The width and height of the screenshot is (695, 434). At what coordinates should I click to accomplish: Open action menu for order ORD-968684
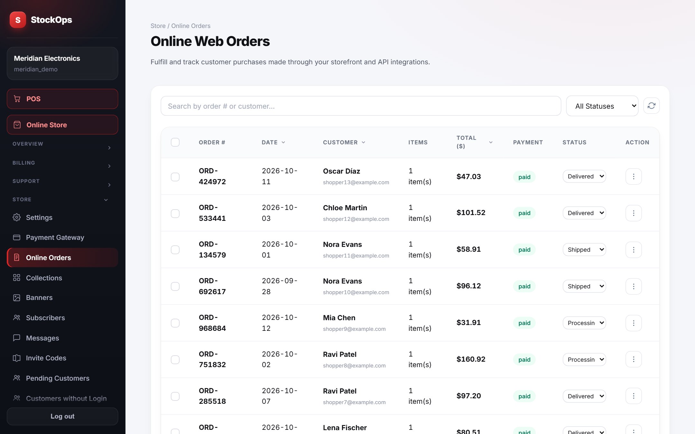coord(634,323)
